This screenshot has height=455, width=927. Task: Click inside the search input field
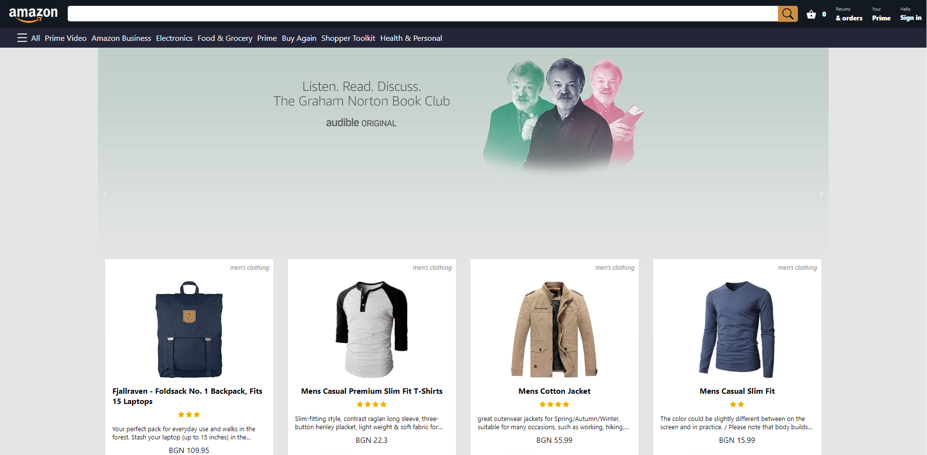(x=422, y=14)
